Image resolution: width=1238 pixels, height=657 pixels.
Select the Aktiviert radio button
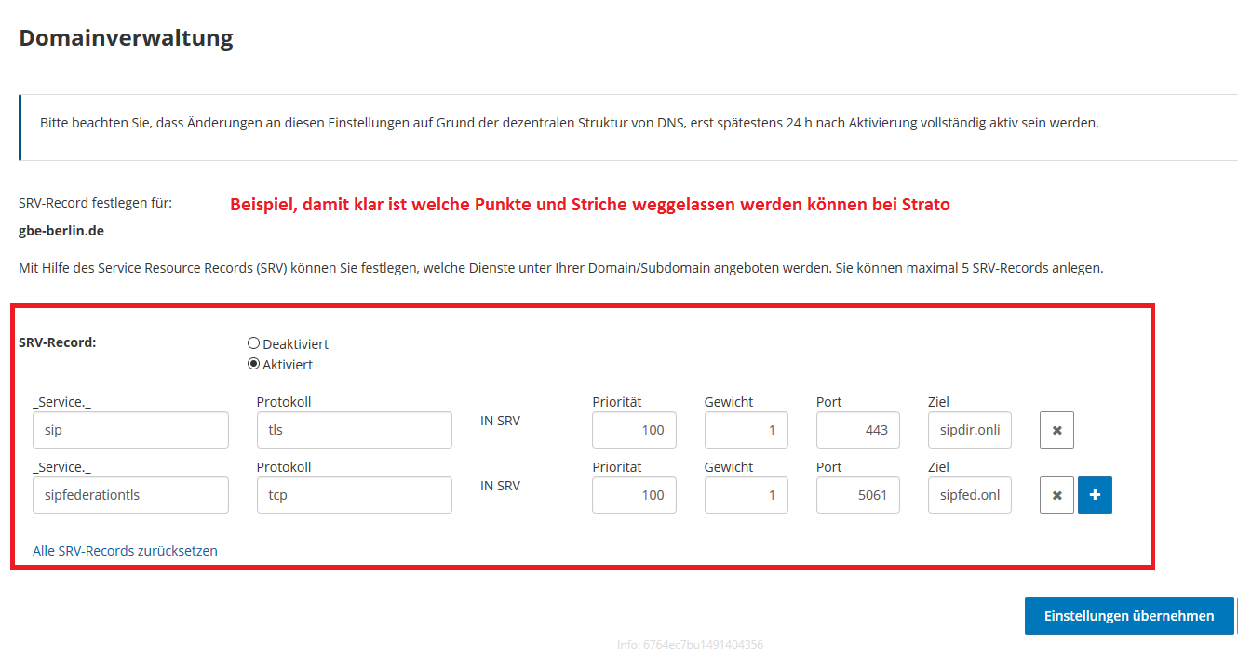tap(253, 364)
